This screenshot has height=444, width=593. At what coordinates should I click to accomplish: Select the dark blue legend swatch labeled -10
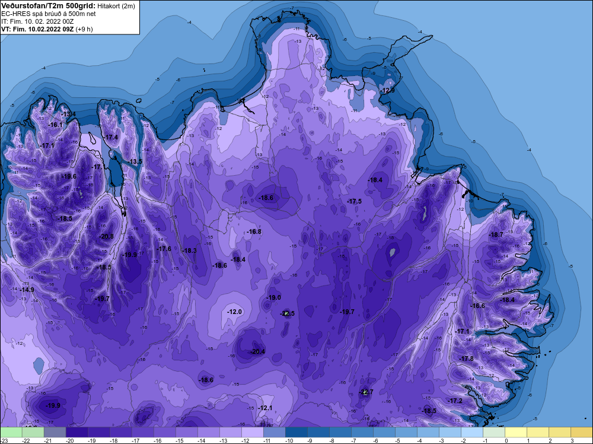tap(296, 432)
